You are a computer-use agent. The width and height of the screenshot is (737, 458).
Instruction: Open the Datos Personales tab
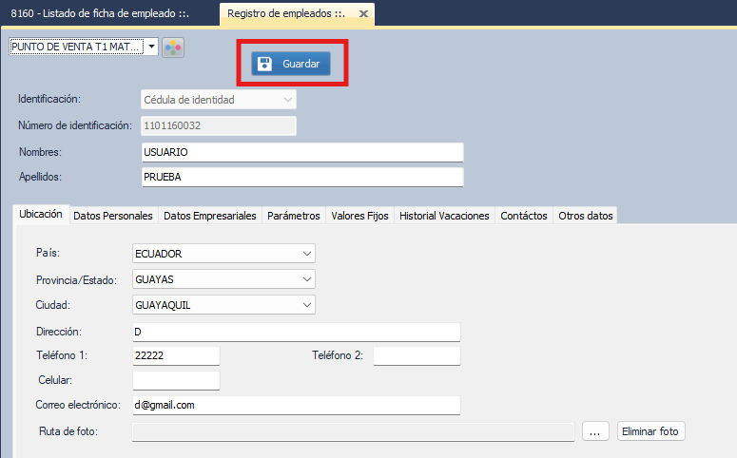click(x=112, y=216)
